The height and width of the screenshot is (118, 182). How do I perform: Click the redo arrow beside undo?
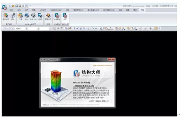[x=10, y=29]
